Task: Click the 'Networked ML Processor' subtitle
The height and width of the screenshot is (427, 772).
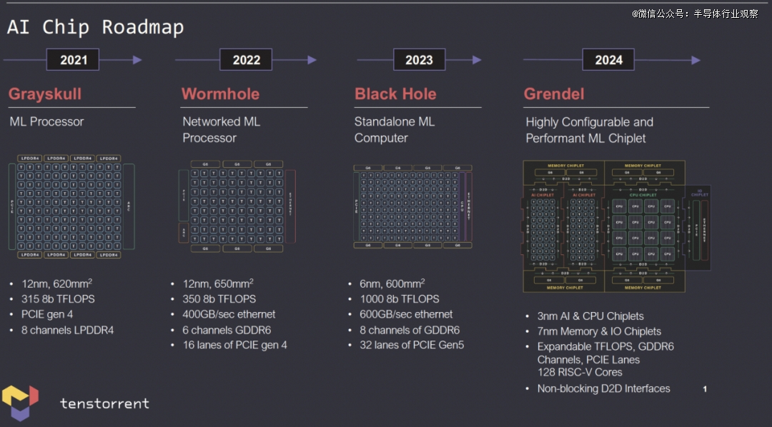Action: click(x=221, y=130)
